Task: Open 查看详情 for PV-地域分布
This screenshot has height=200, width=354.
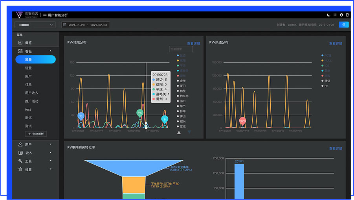Action: tap(193, 43)
